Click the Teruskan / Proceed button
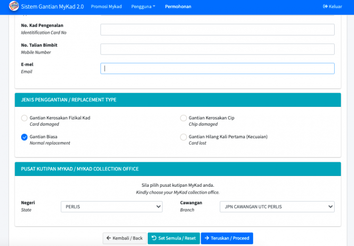Image resolution: width=354 pixels, height=246 pixels. tap(227, 238)
